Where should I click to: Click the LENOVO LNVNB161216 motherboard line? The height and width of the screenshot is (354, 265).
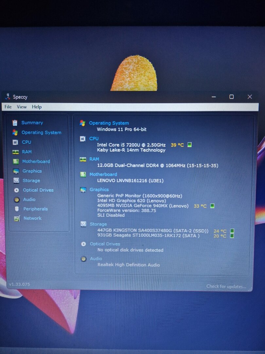tap(130, 181)
